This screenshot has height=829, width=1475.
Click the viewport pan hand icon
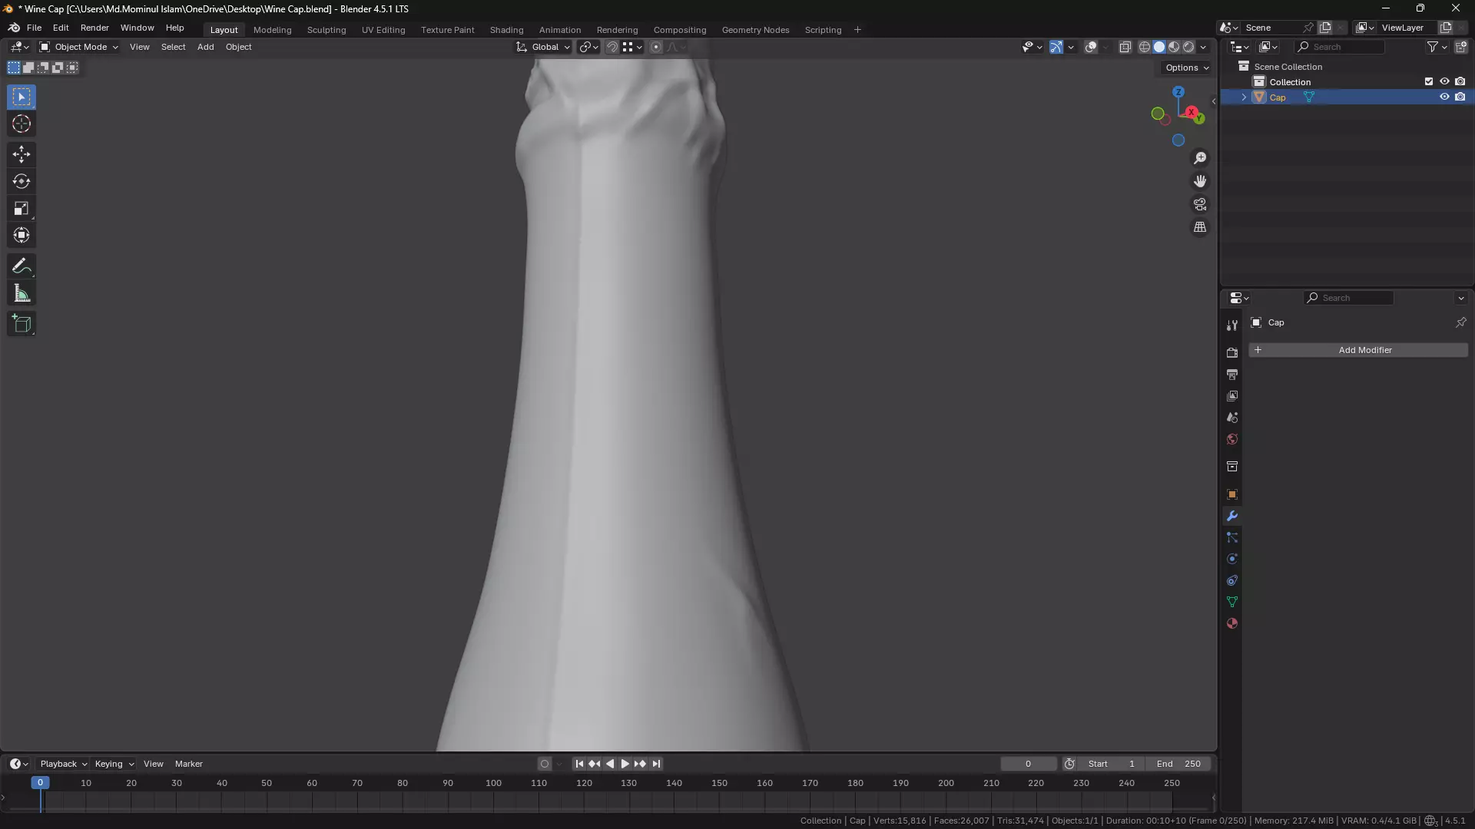pos(1200,181)
